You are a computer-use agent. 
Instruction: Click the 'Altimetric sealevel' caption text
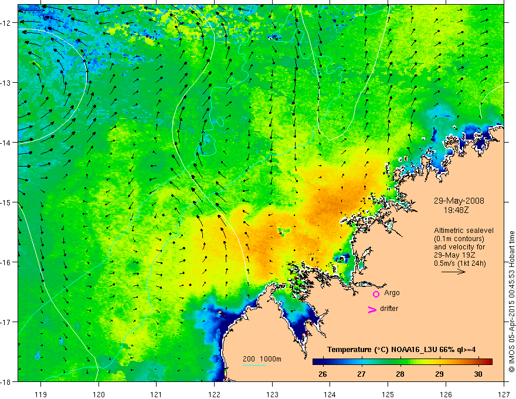coord(464,231)
